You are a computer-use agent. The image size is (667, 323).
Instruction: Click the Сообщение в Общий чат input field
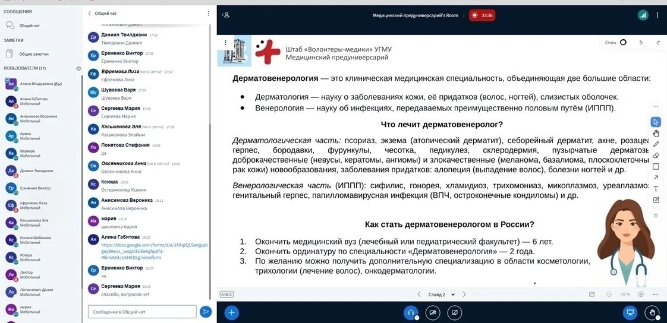tap(142, 312)
